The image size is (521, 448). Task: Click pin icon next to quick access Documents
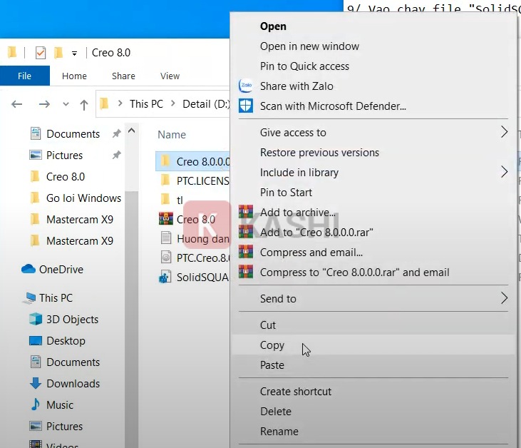point(116,133)
